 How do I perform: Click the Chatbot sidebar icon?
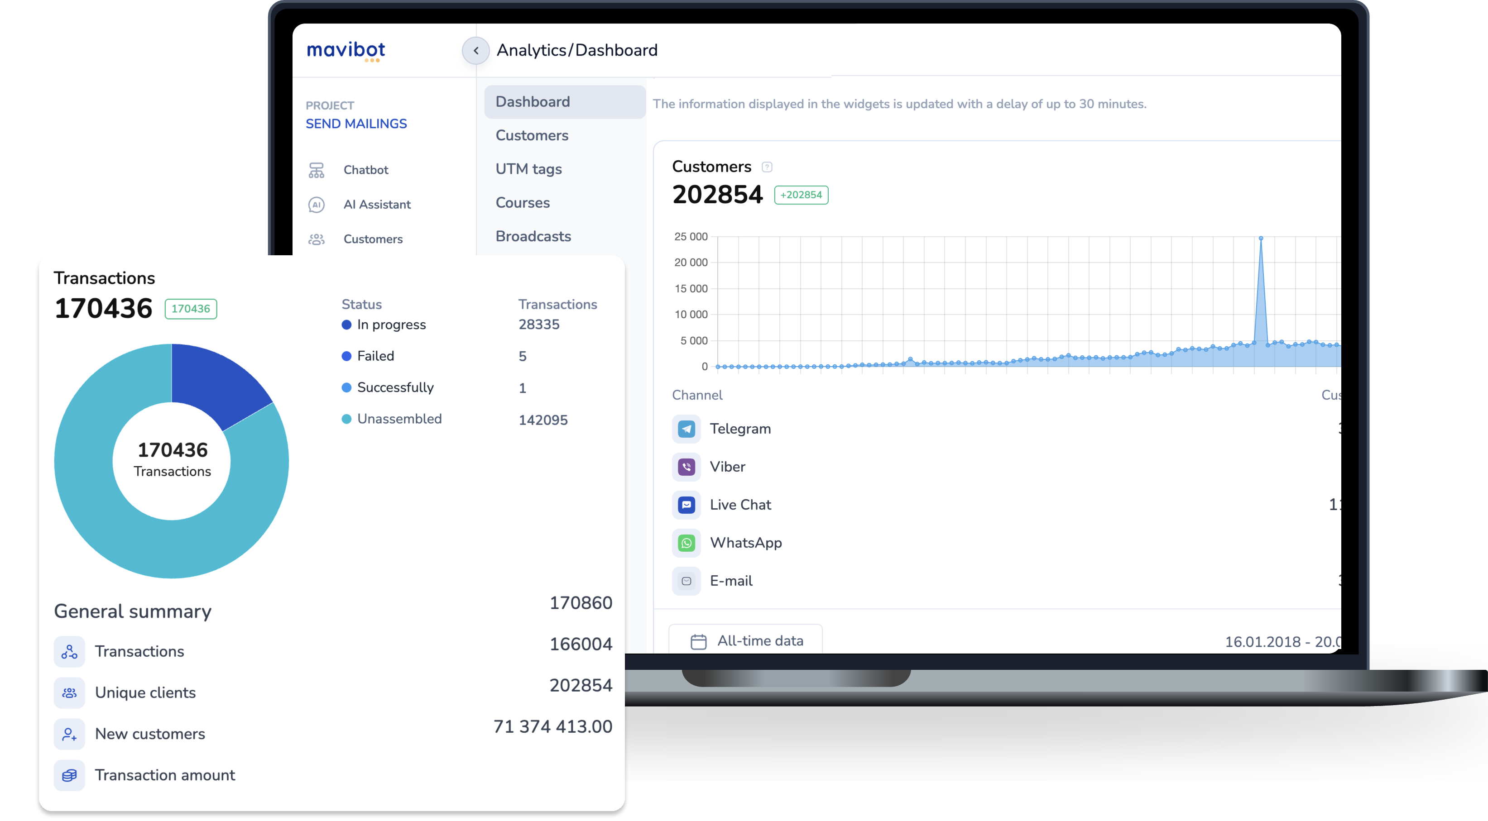[316, 170]
